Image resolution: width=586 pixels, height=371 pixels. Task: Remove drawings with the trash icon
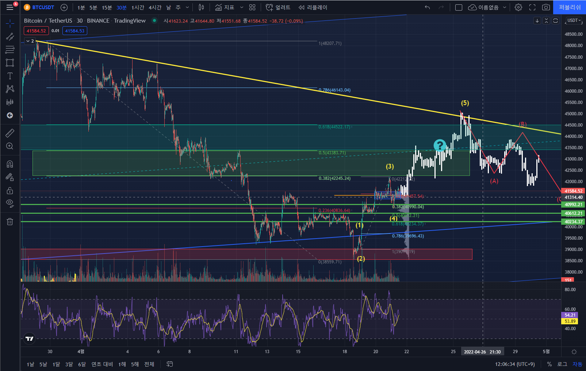pyautogui.click(x=10, y=221)
